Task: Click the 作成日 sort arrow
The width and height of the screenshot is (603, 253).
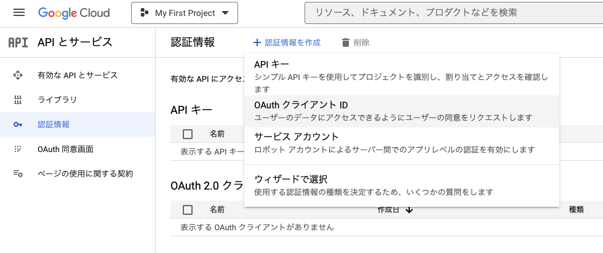Action: click(x=409, y=210)
